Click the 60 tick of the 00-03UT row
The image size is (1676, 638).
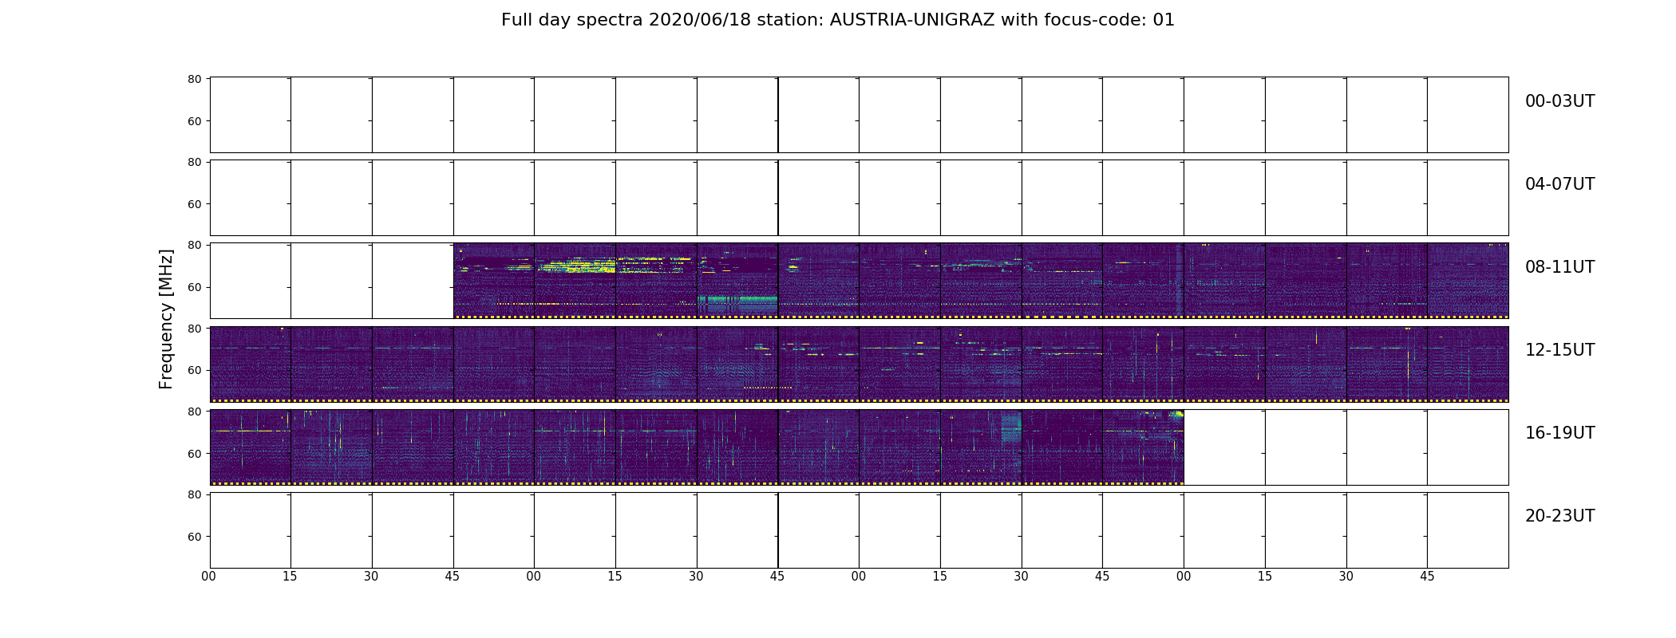pos(194,121)
